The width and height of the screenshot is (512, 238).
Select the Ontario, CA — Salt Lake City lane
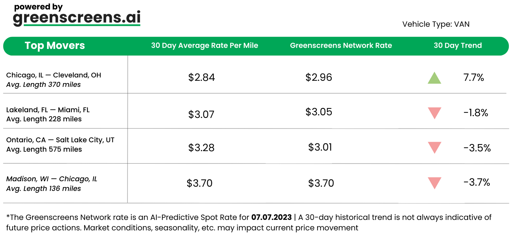click(60, 140)
